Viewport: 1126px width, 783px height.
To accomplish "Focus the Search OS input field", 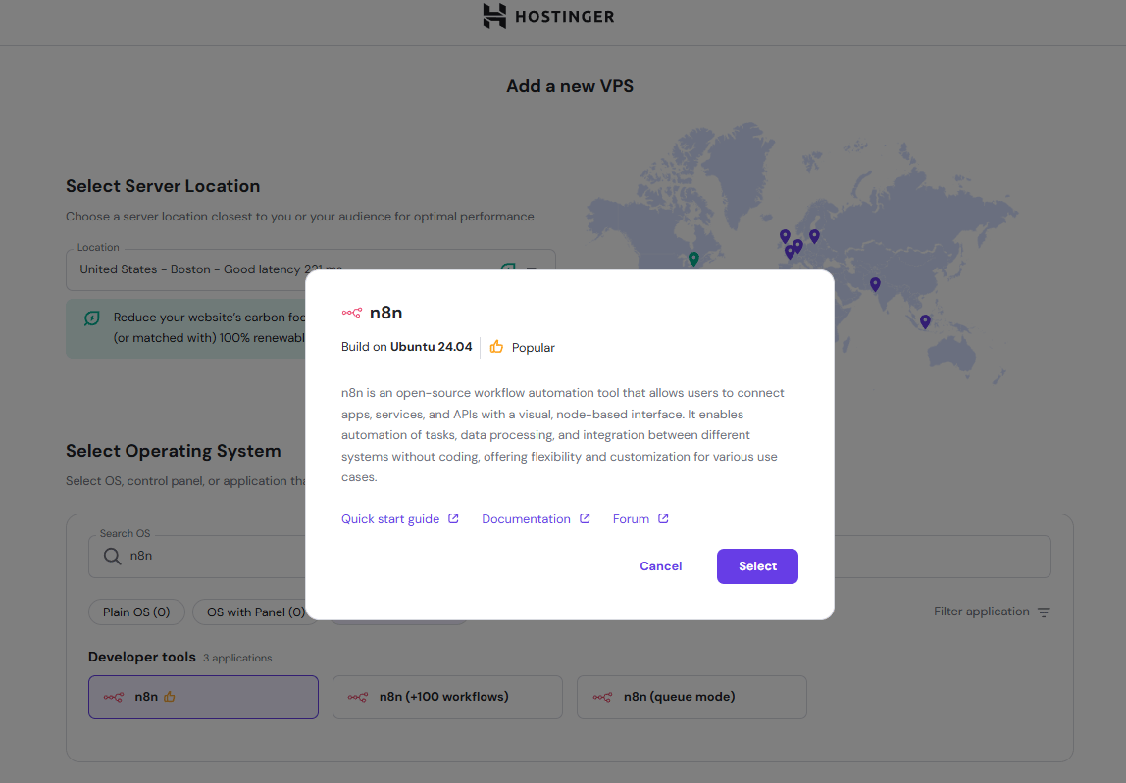I will (x=570, y=557).
